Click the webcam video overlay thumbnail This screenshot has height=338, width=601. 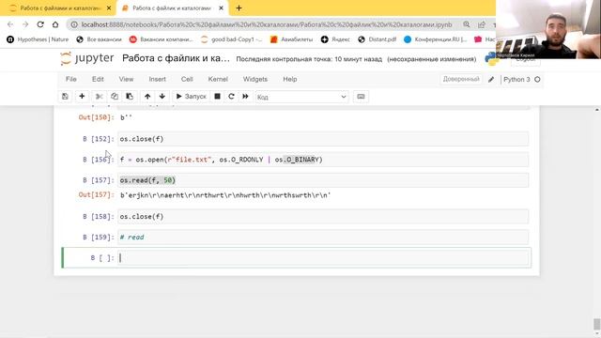548,29
